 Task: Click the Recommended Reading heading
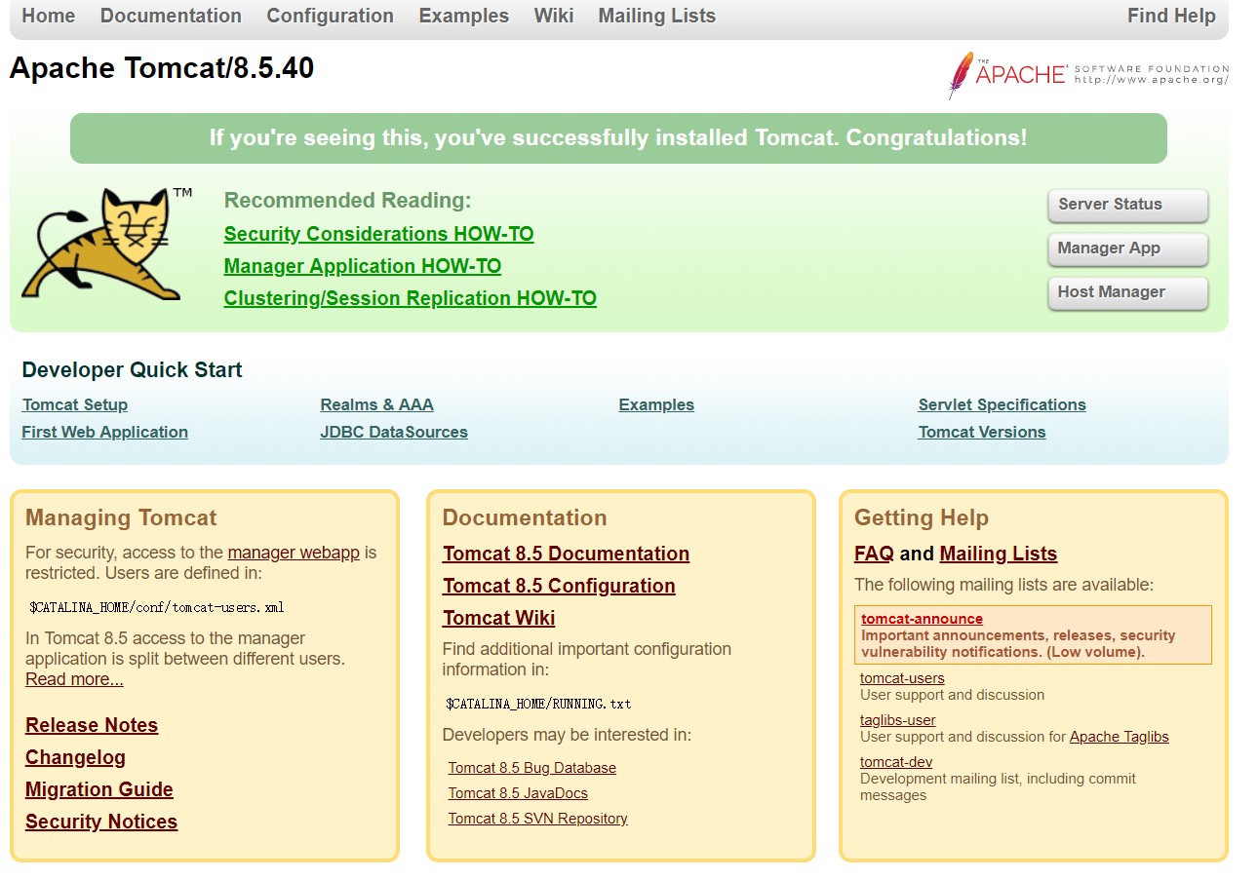347,201
